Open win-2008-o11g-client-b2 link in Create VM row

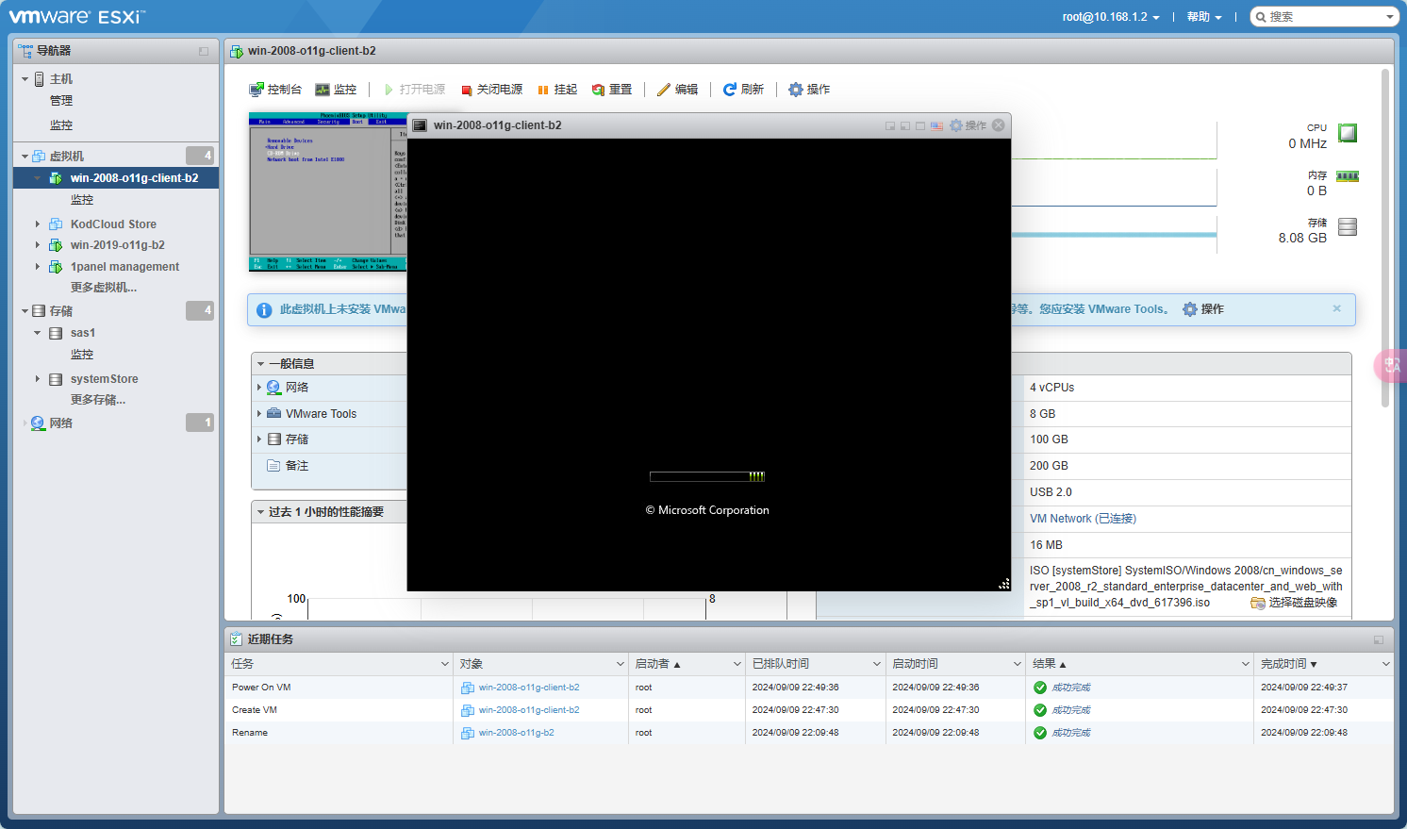529,710
